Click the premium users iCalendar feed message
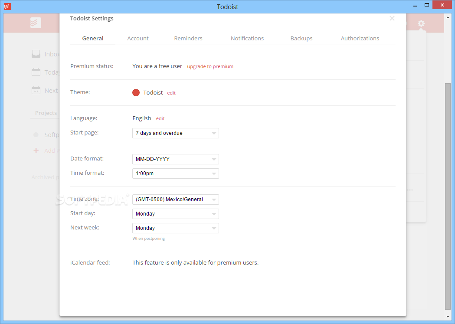The height and width of the screenshot is (324, 455). [195, 262]
